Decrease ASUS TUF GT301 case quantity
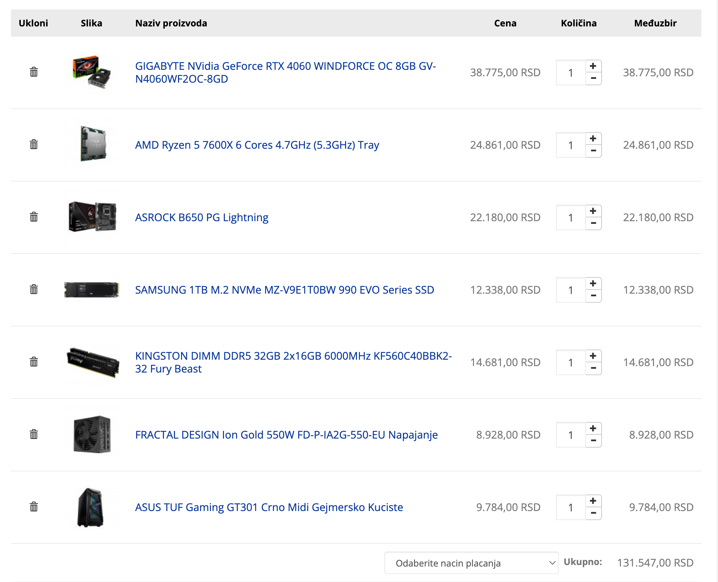 tap(593, 513)
